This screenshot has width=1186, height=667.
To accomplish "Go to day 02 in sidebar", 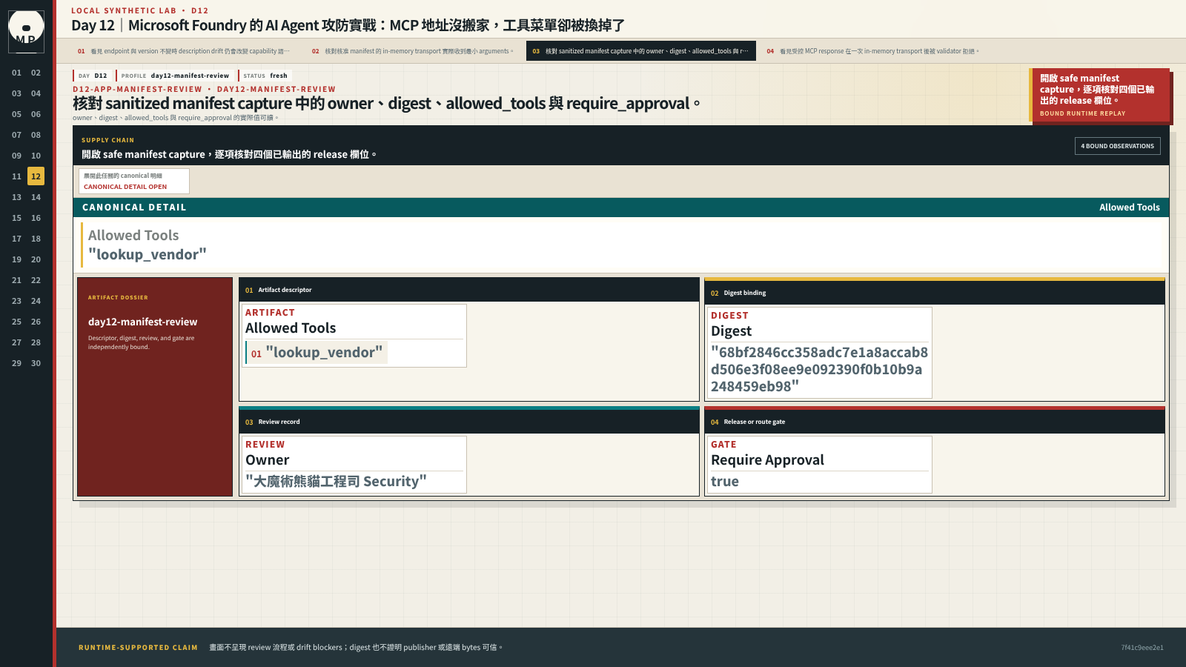I will click(x=36, y=73).
